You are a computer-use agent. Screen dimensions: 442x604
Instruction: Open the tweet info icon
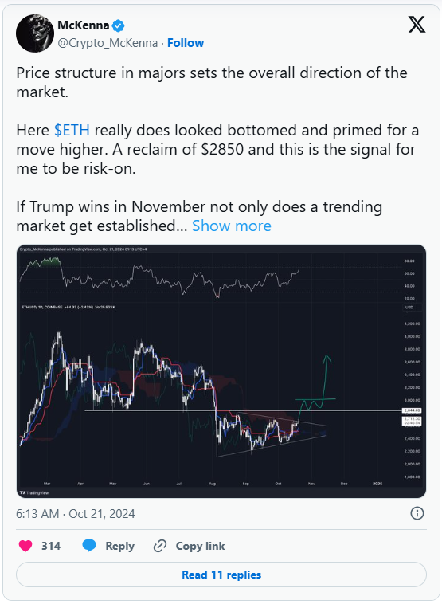[x=417, y=513]
